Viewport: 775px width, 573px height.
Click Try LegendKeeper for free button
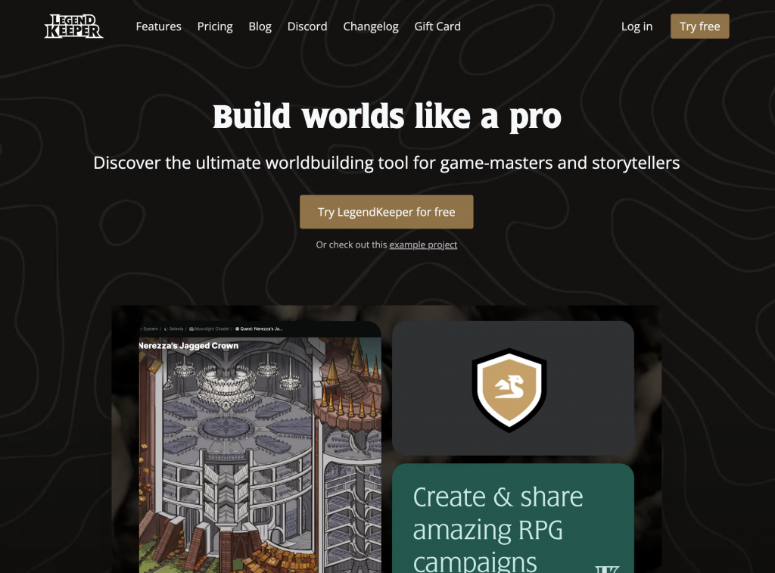pyautogui.click(x=386, y=212)
